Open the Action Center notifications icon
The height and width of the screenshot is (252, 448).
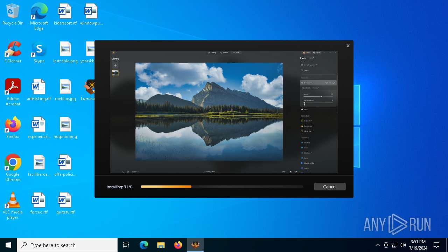pyautogui.click(x=436, y=245)
